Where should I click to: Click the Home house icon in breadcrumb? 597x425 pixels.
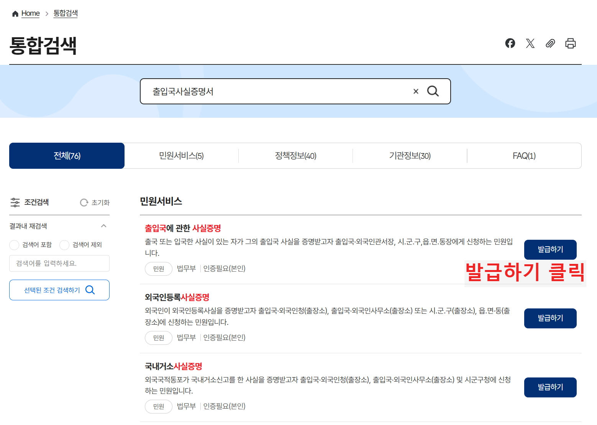click(x=15, y=14)
